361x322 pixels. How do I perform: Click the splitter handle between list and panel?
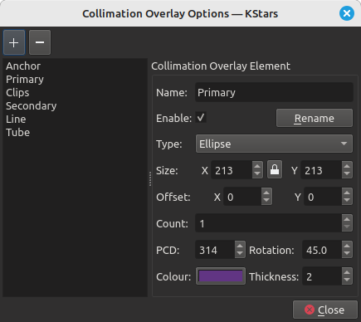coord(150,178)
